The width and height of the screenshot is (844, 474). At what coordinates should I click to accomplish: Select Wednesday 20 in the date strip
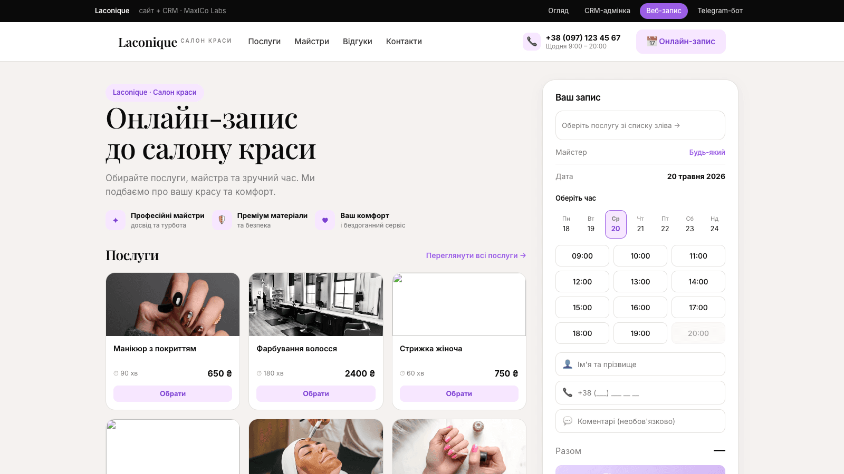[616, 224]
